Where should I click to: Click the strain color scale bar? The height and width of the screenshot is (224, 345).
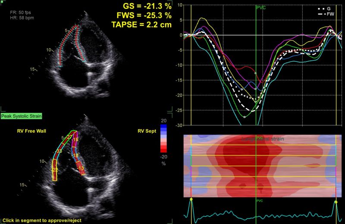pos(163,138)
